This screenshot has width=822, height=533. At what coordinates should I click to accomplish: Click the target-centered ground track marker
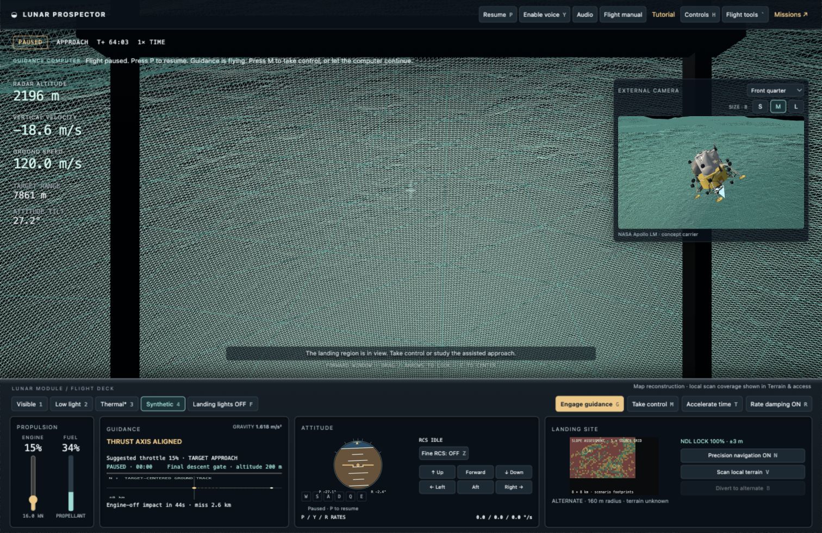(194, 488)
